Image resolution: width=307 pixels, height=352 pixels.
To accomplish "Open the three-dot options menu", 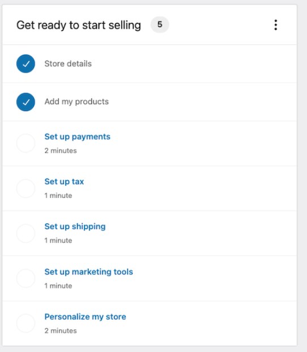I will click(276, 25).
